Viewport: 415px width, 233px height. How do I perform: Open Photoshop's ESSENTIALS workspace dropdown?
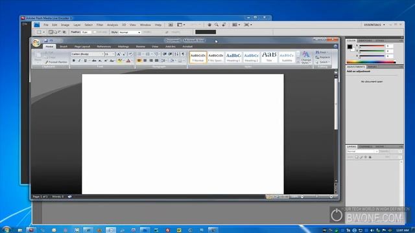pos(374,25)
